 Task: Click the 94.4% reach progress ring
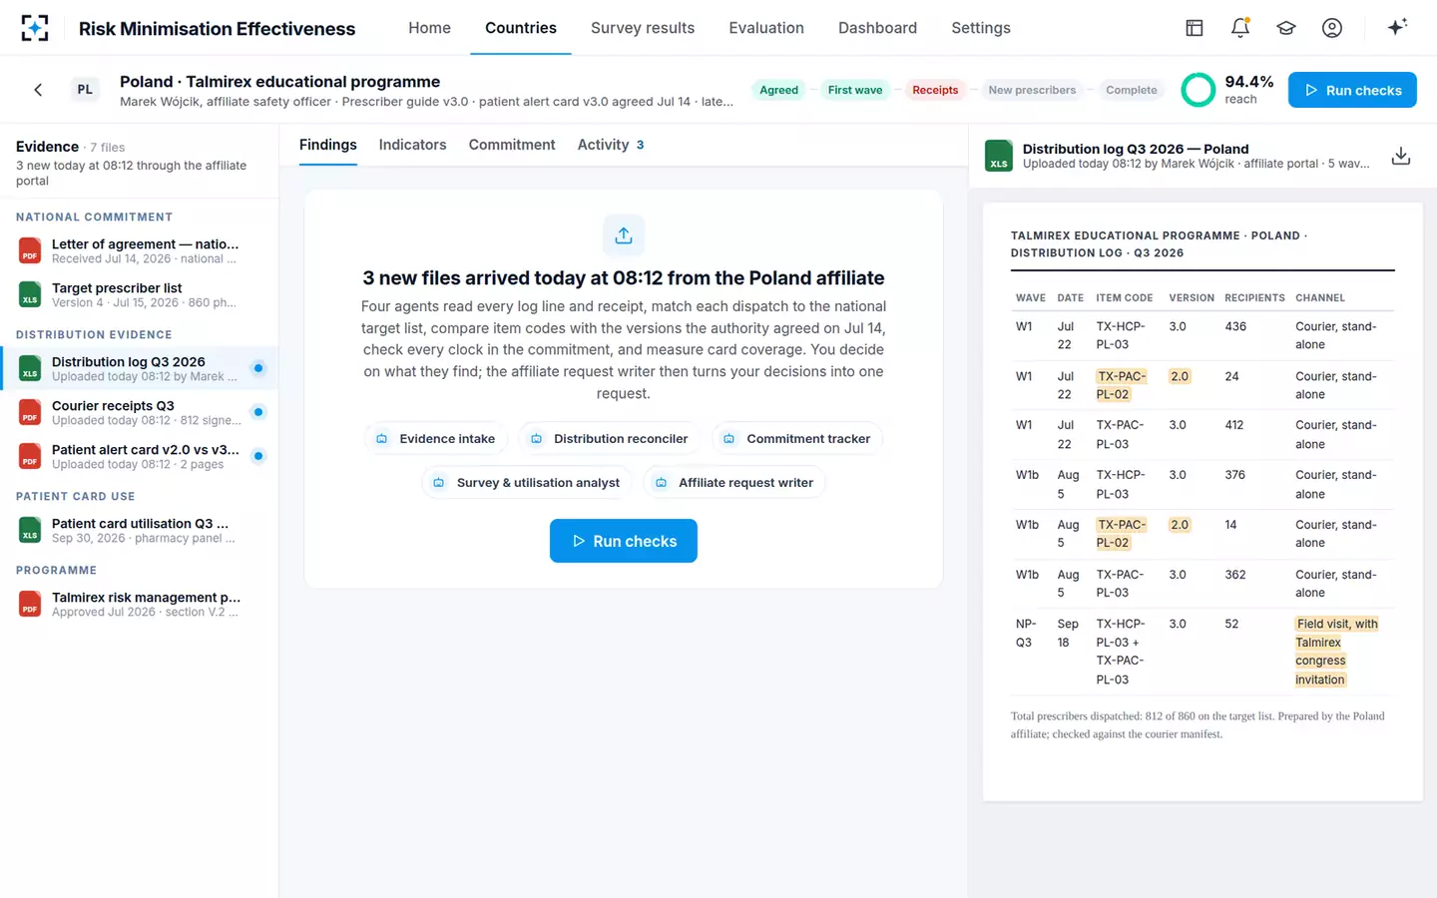click(1197, 90)
